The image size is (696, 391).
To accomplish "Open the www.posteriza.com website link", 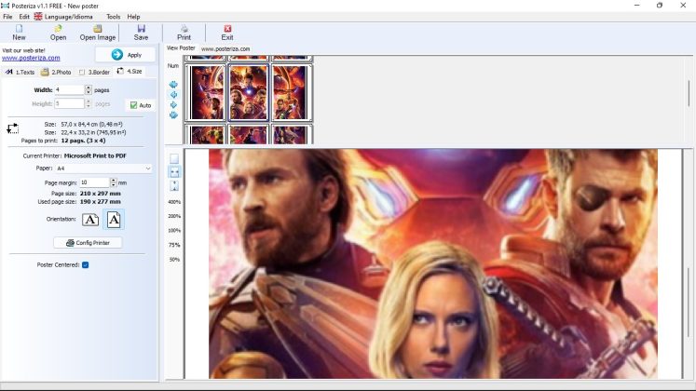I will 31,58.
